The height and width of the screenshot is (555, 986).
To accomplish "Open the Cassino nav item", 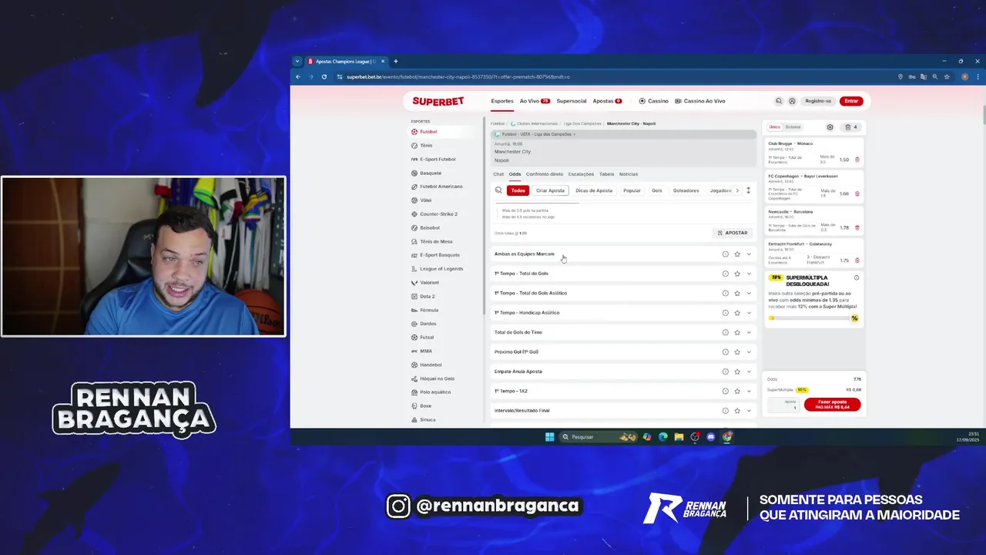I will tap(654, 101).
